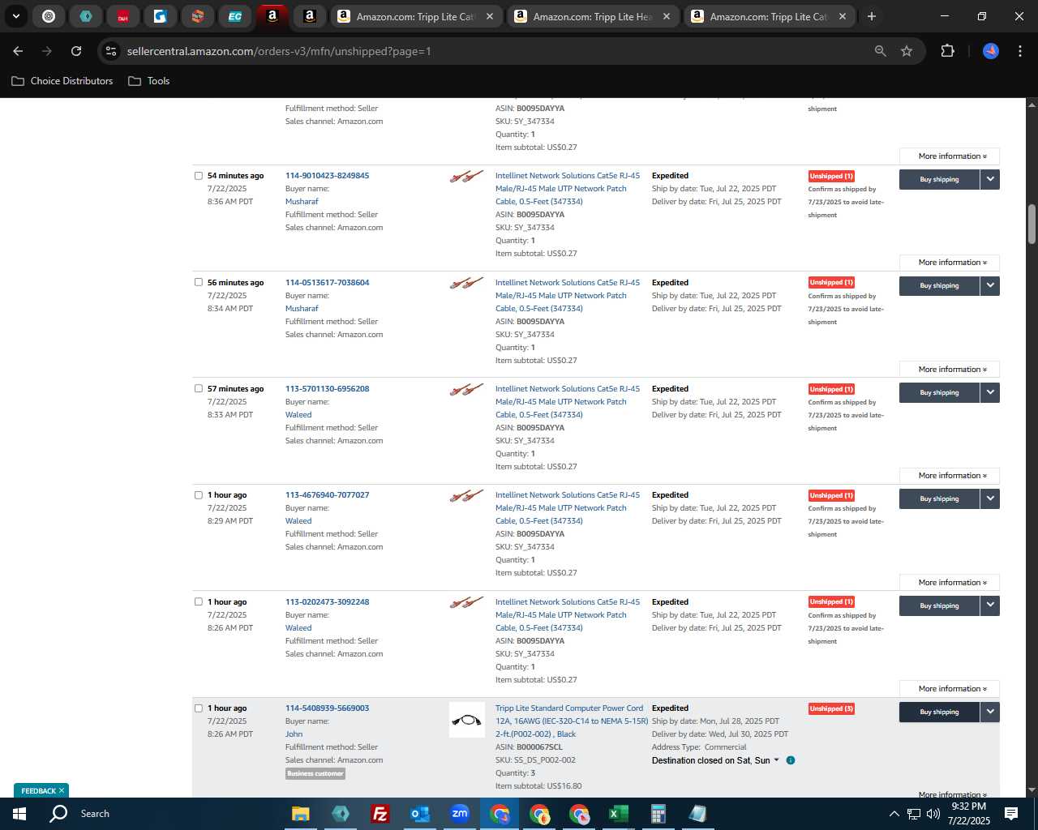
Task: Open order link 113-4676940-7077027
Action: click(x=327, y=495)
